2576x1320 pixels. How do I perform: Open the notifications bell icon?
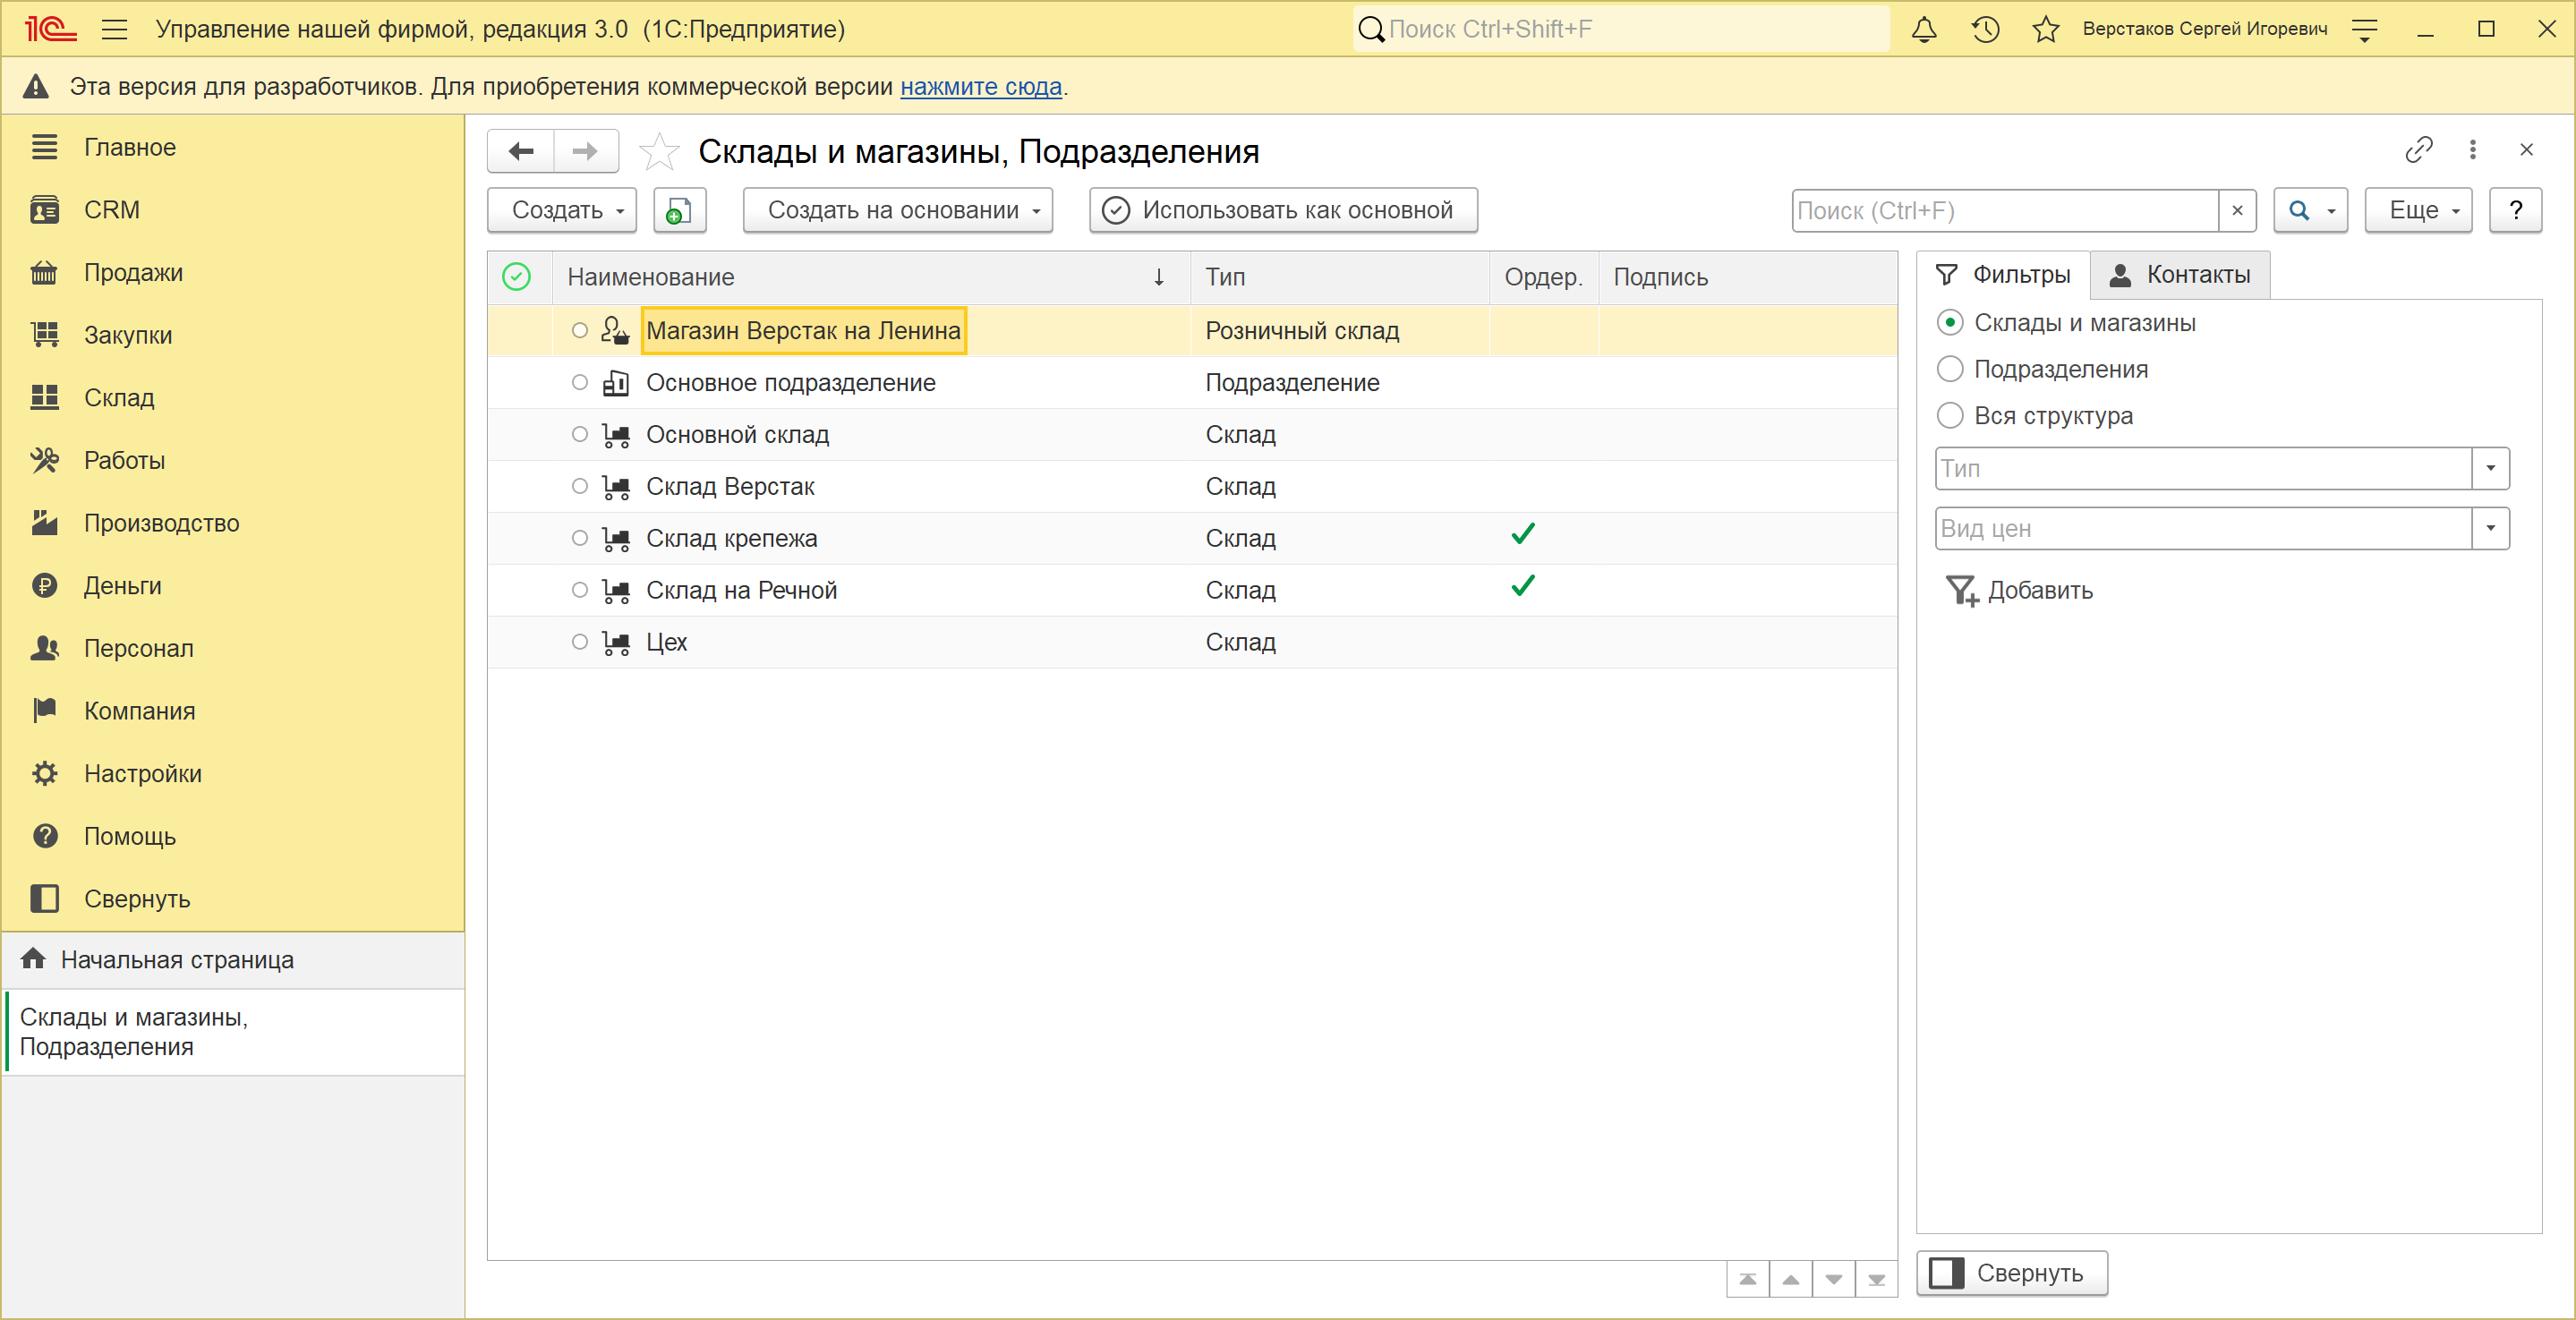[x=1924, y=29]
